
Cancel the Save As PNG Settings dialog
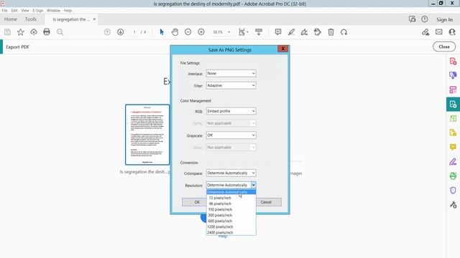pyautogui.click(x=266, y=202)
